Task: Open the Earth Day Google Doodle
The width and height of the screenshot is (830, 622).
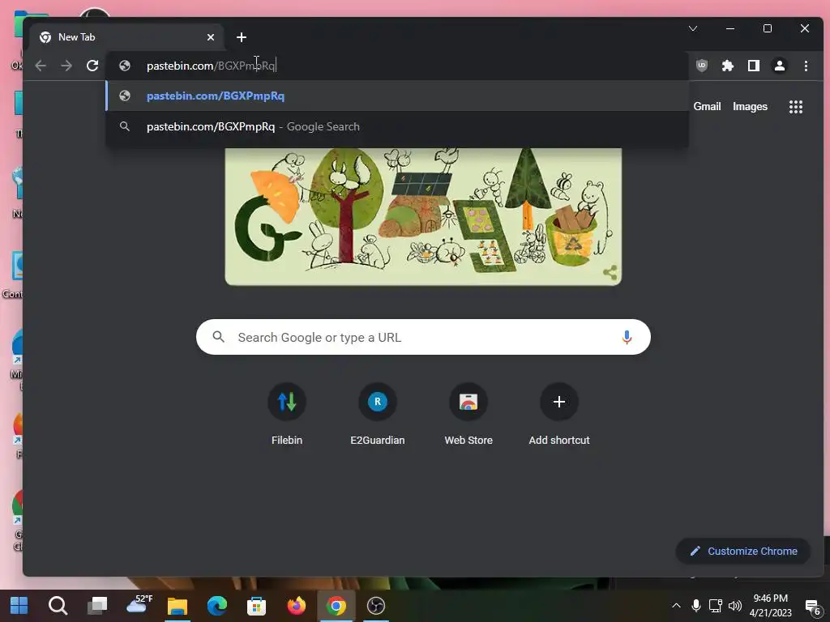Action: (423, 216)
